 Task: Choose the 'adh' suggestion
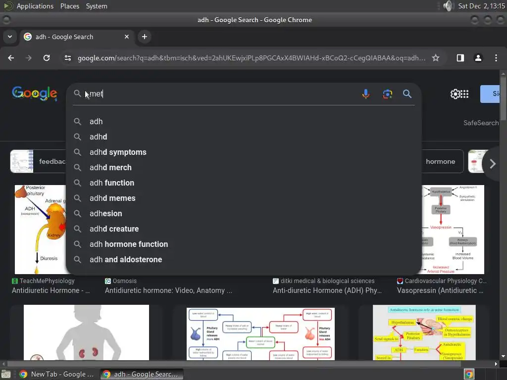244,122
